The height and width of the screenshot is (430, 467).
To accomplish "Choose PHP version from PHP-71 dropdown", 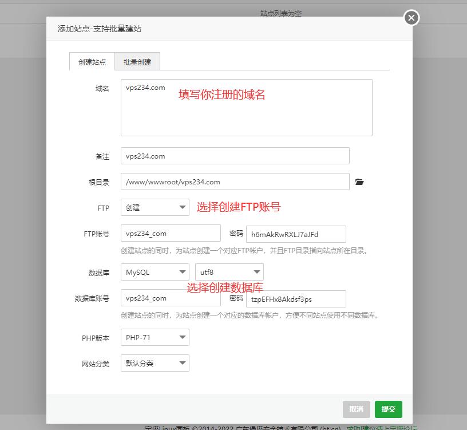I will [x=155, y=337].
